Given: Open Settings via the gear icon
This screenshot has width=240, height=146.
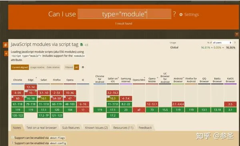Looking at the screenshot, I should [x=181, y=14].
